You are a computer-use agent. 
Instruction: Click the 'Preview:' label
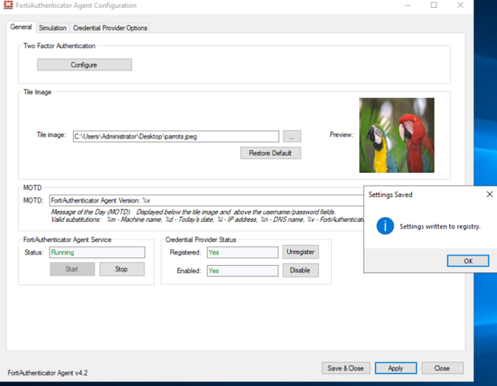[341, 135]
